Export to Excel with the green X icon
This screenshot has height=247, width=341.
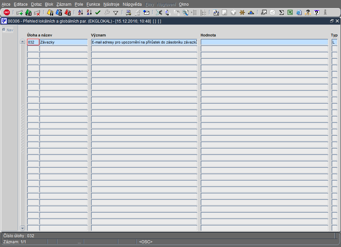290,12
